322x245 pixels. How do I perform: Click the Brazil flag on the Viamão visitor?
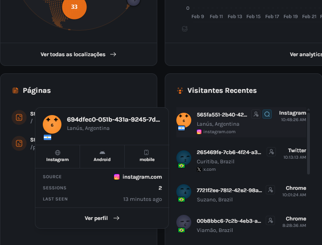pyautogui.click(x=181, y=230)
